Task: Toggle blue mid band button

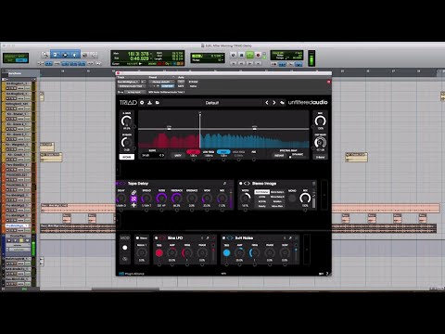Action: (x=223, y=151)
